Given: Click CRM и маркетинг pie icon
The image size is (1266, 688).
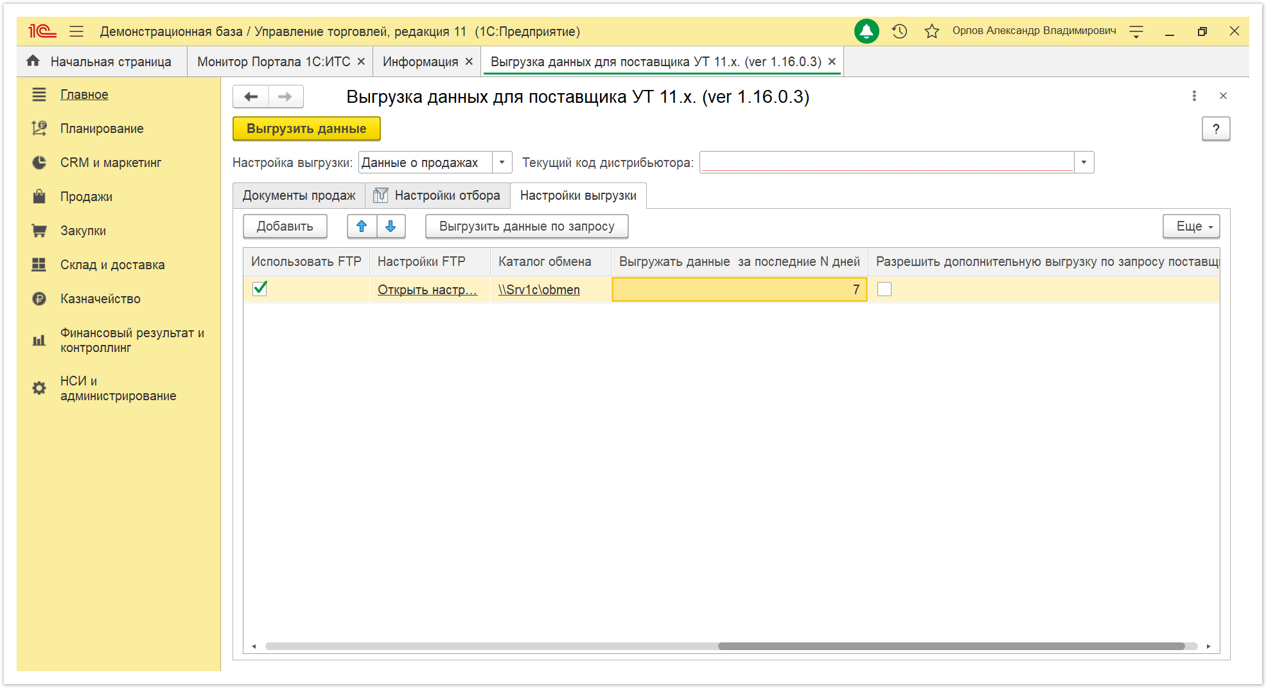Looking at the screenshot, I should click(x=39, y=163).
